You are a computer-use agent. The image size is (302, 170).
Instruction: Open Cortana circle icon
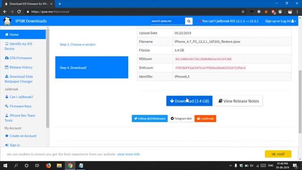pyautogui.click(x=26, y=166)
